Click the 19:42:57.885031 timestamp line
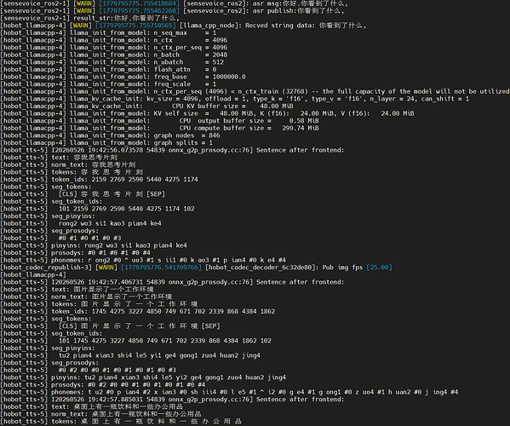 point(172,400)
